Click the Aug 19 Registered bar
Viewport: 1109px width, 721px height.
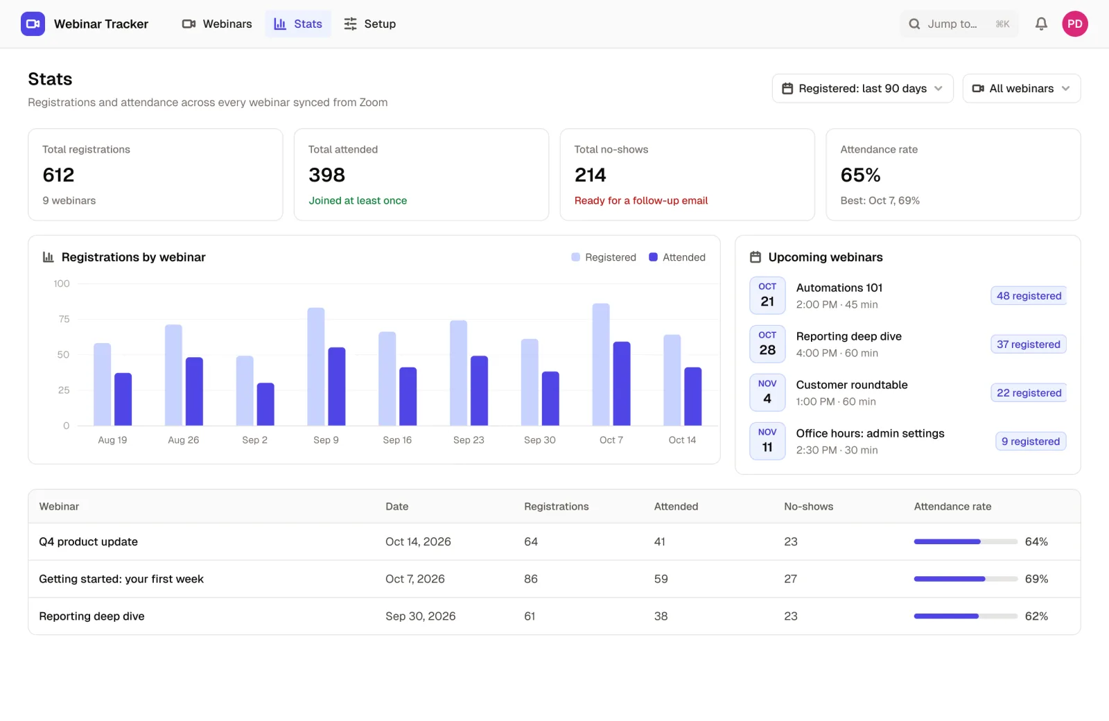point(103,385)
